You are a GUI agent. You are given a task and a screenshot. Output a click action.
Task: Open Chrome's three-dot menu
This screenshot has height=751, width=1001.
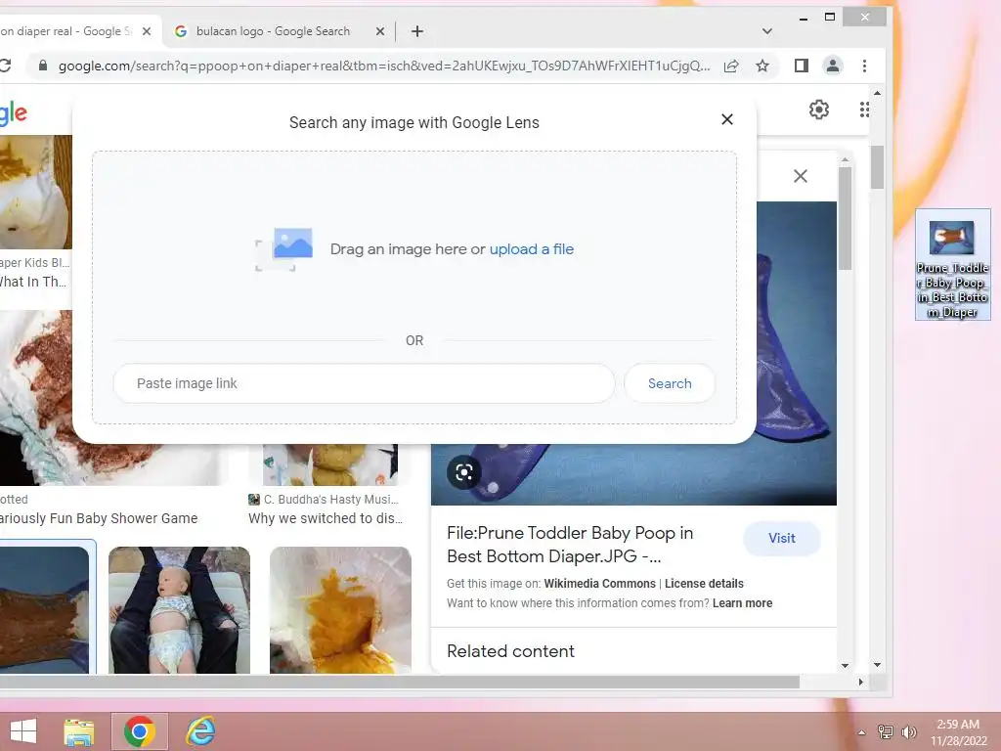point(864,66)
